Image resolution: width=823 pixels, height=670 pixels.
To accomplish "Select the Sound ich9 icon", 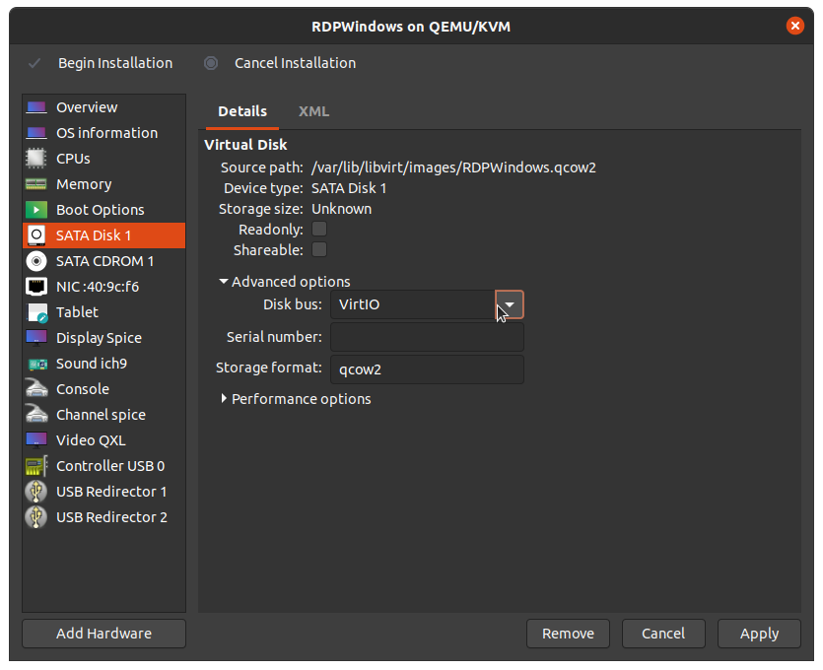I will click(x=36, y=364).
